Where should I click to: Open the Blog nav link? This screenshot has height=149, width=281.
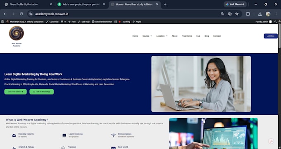coord(207,36)
